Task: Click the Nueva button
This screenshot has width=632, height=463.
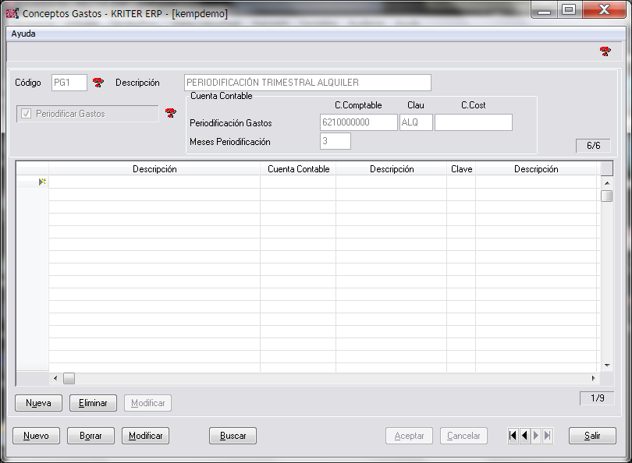Action: pos(38,403)
